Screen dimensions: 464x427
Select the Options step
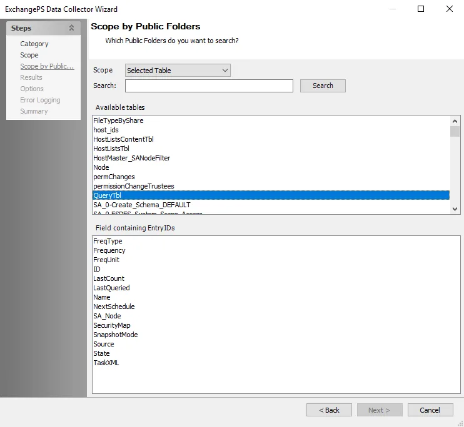(32, 89)
